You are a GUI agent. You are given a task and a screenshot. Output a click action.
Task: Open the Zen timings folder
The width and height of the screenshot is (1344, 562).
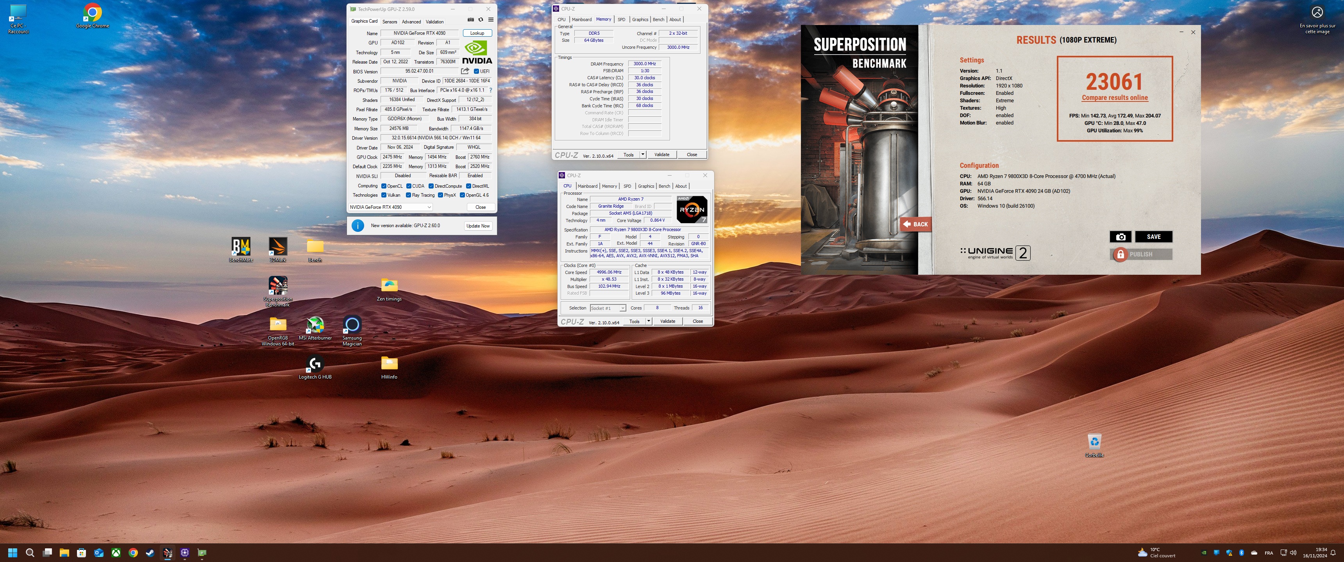389,289
